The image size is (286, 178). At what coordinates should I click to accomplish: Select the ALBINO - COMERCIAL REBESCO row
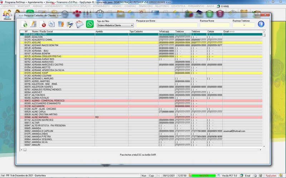click(141, 100)
